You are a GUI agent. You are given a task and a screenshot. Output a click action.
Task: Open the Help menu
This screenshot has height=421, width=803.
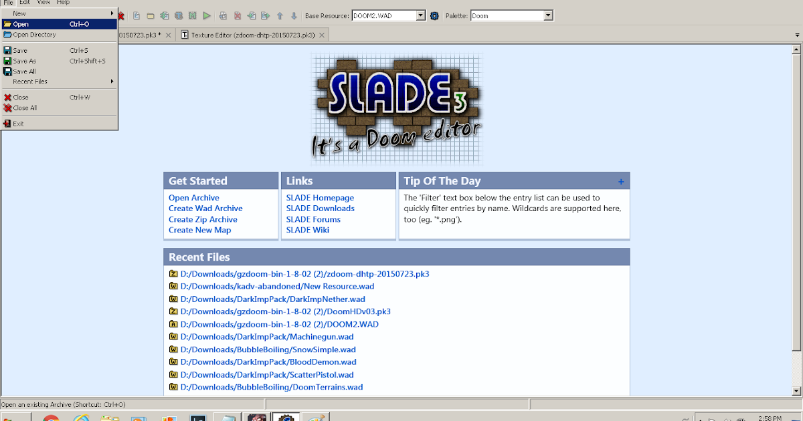pyautogui.click(x=63, y=3)
